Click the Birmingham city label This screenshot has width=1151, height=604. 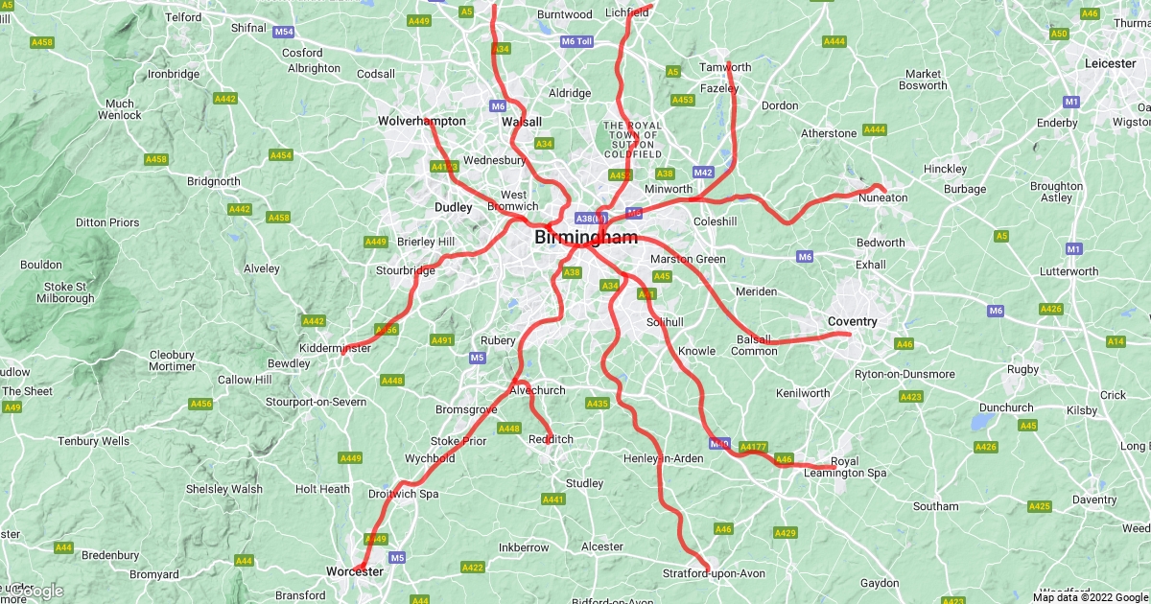pos(586,237)
